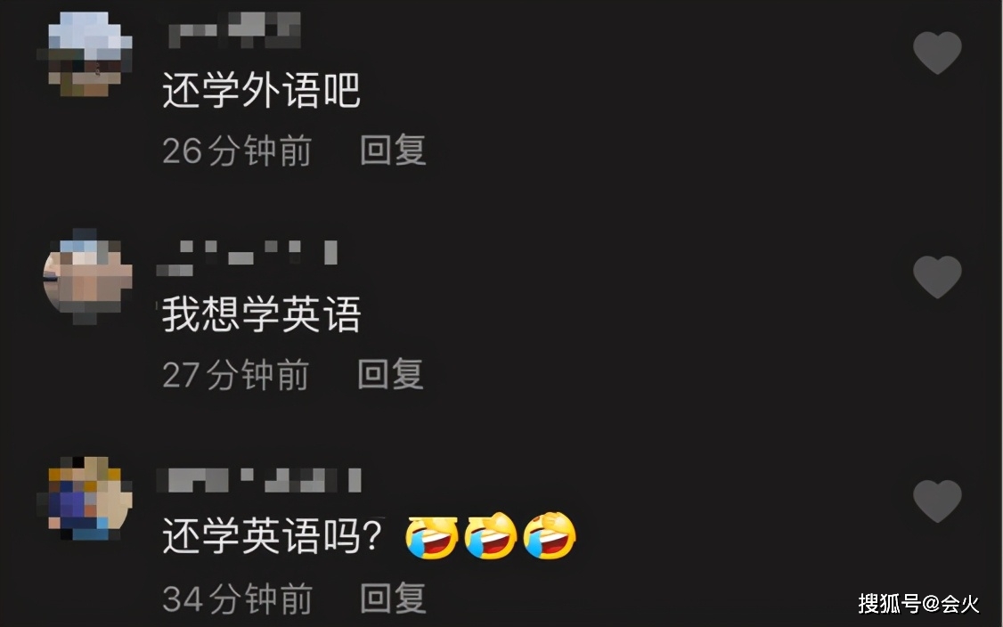Click the "26分钟前" timestamp
The width and height of the screenshot is (1003, 627).
coord(237,151)
